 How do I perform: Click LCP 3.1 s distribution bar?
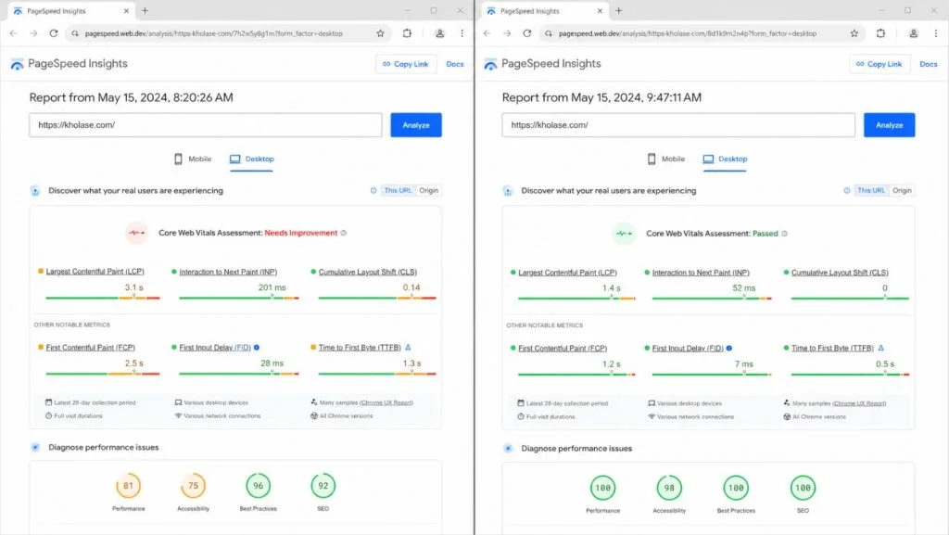pyautogui.click(x=103, y=298)
